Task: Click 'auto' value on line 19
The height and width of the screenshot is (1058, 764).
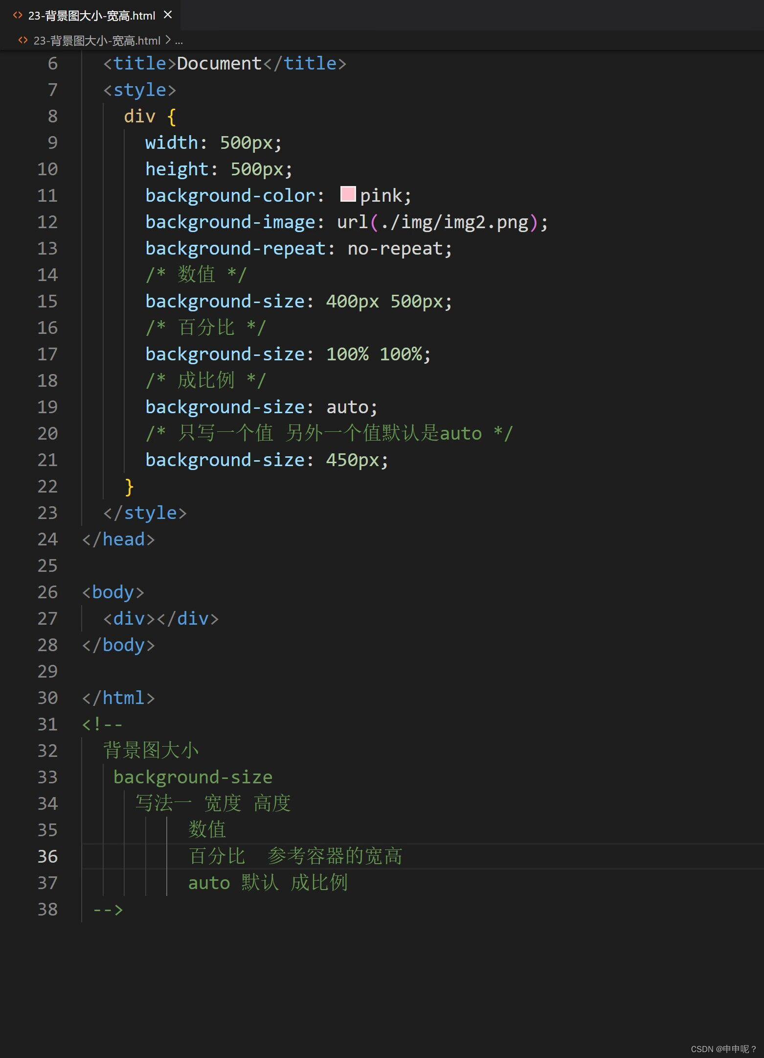Action: [x=347, y=407]
